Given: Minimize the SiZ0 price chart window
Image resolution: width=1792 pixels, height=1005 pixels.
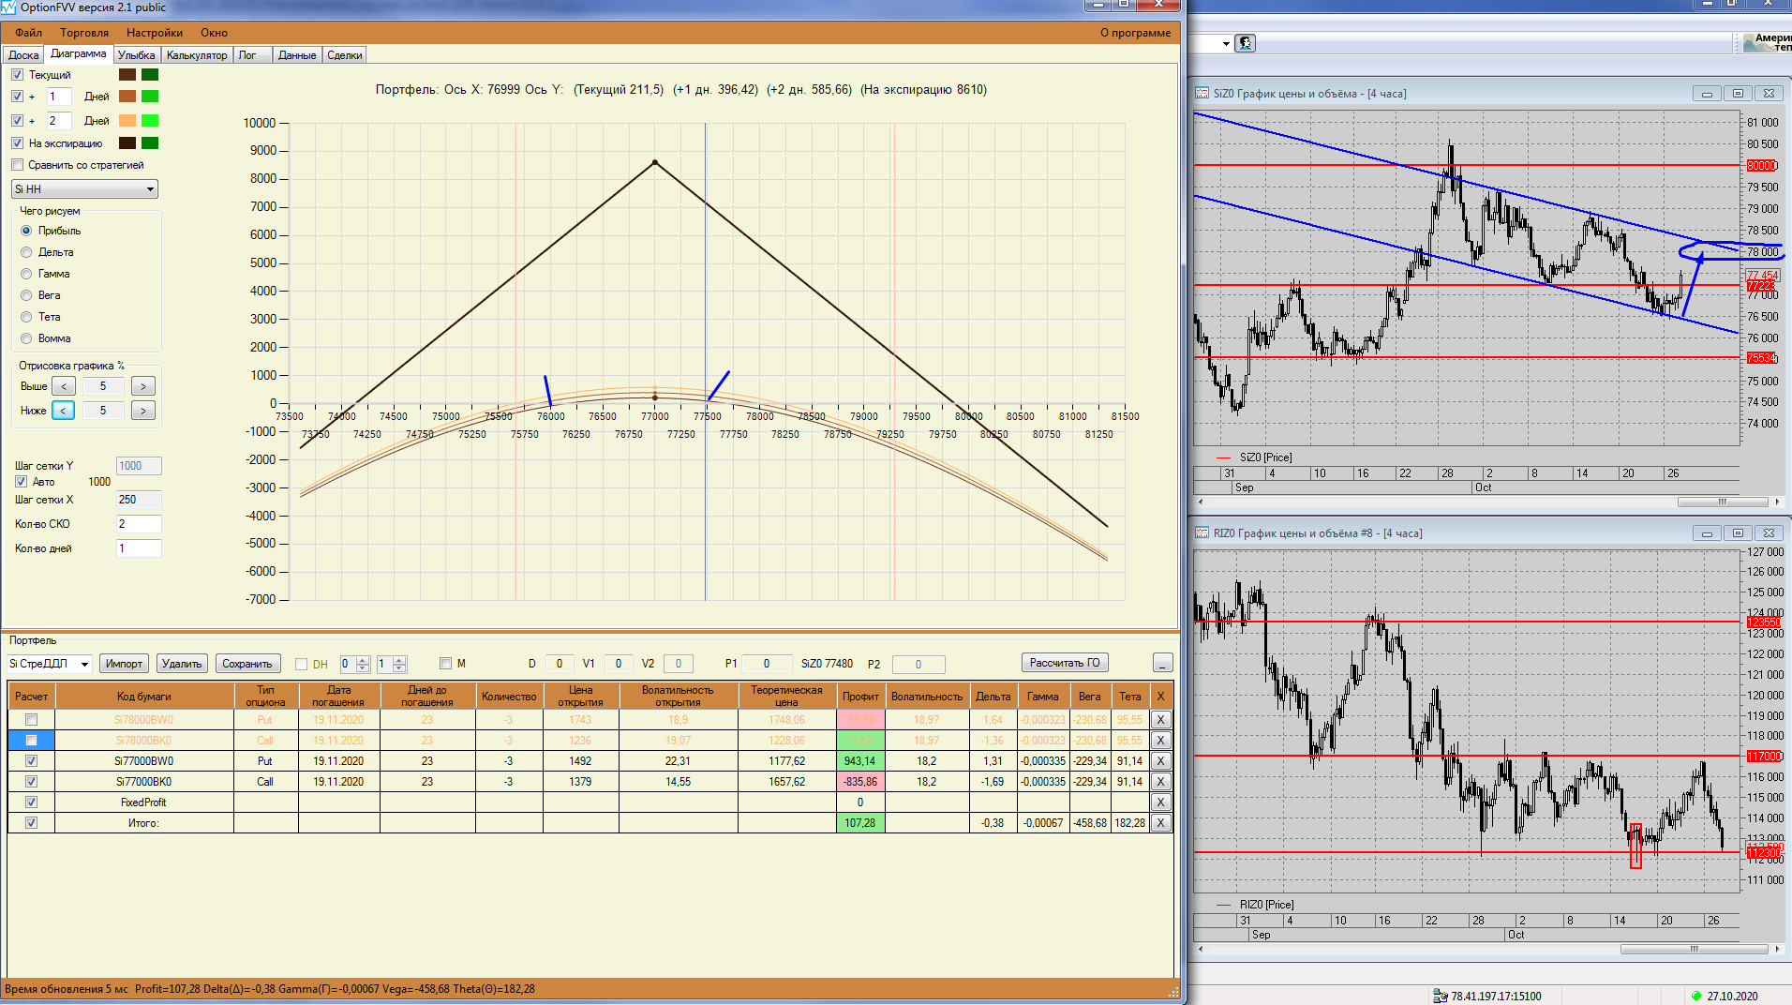Looking at the screenshot, I should coord(1707,94).
